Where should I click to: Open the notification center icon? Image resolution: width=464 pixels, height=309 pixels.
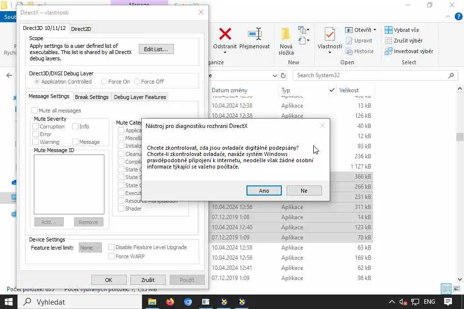tap(448, 302)
